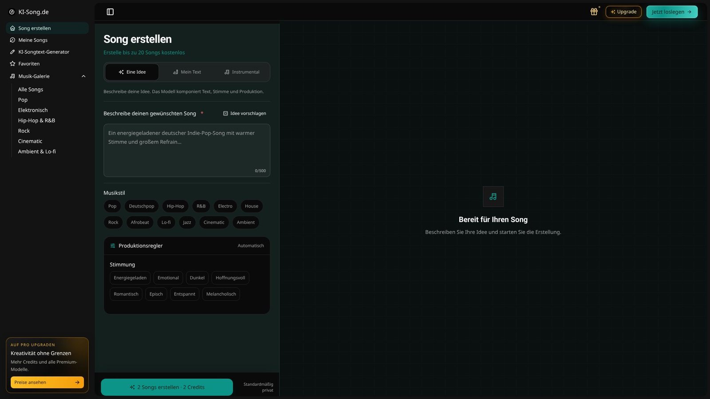Click 2 Songs erstellen button

pyautogui.click(x=167, y=387)
